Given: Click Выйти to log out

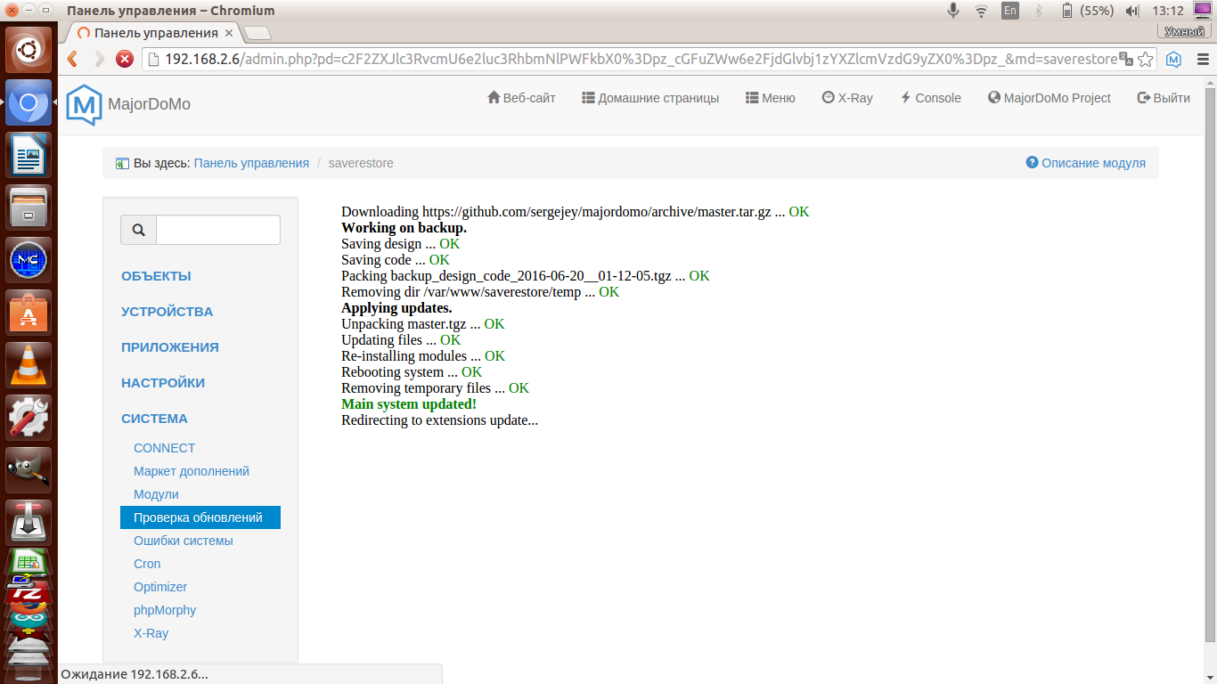Looking at the screenshot, I should click(x=1164, y=98).
